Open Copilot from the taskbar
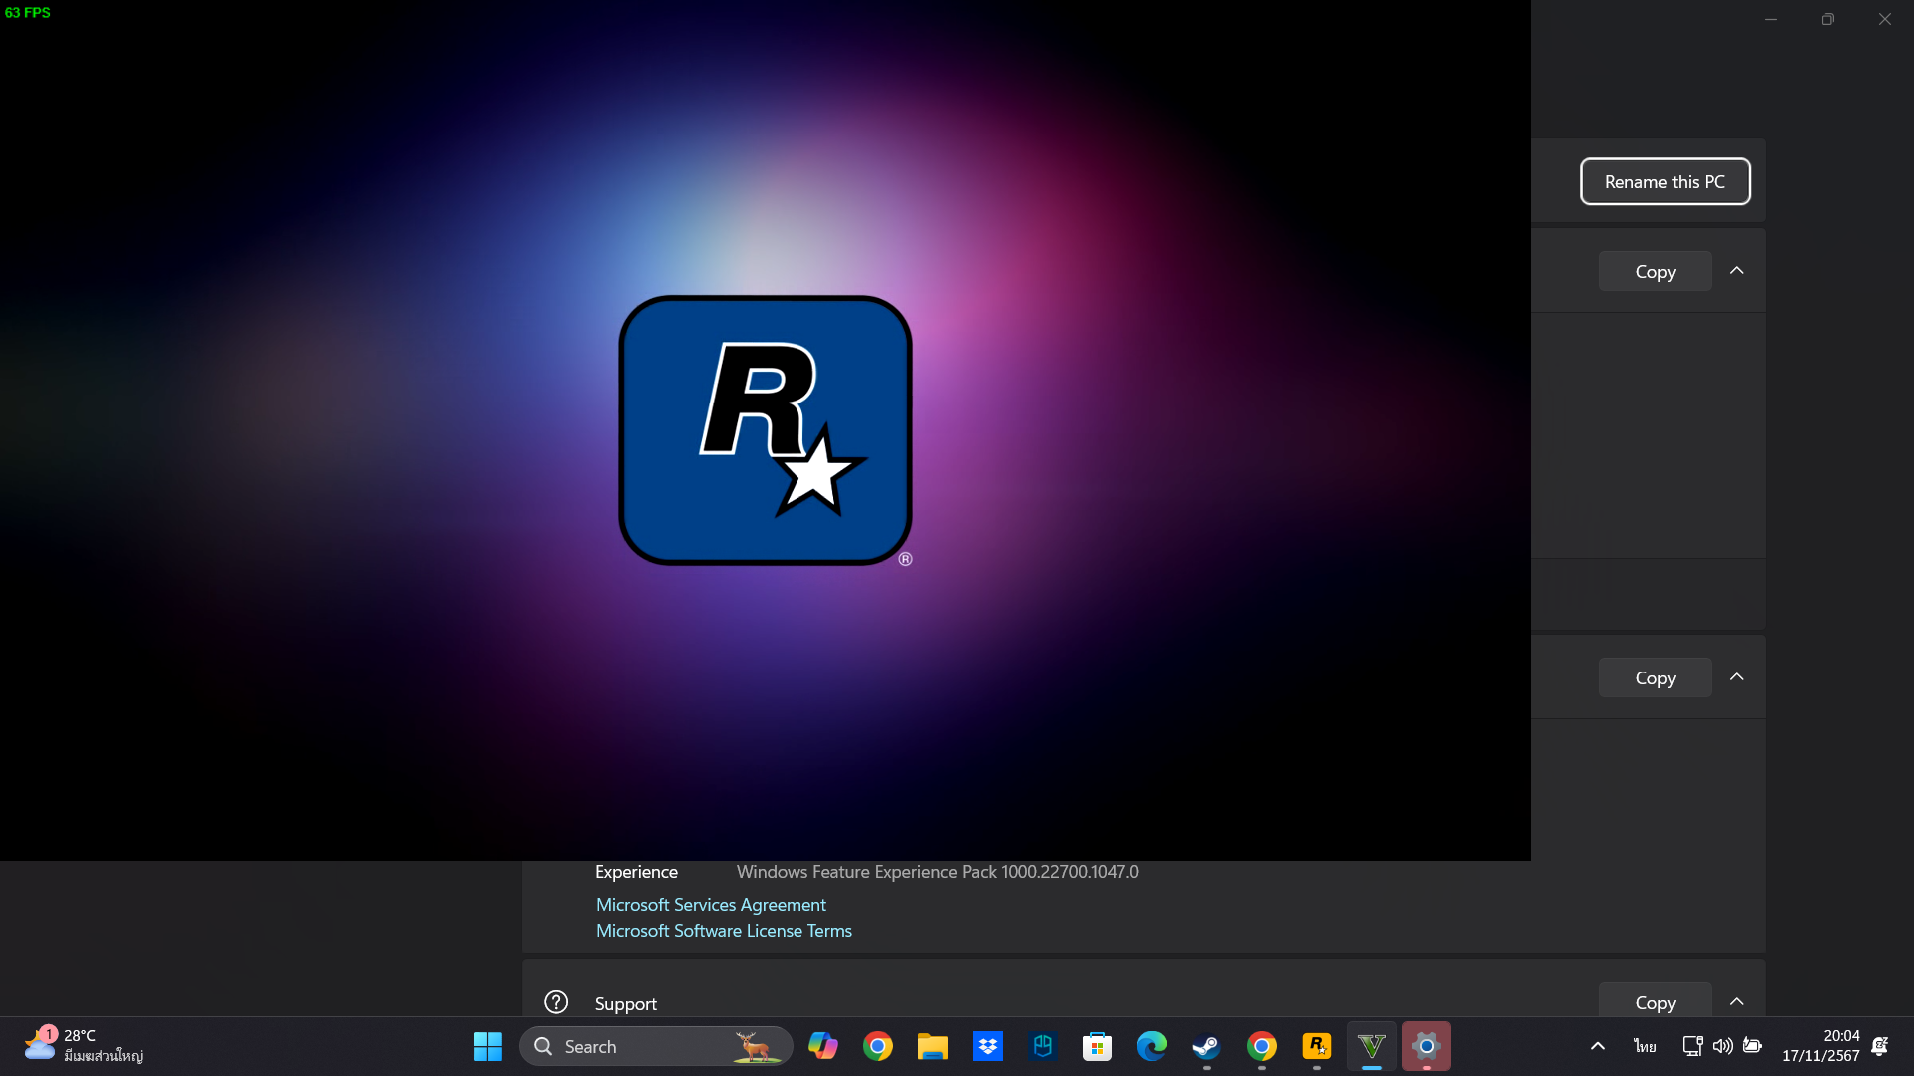The height and width of the screenshot is (1076, 1914). 823,1046
